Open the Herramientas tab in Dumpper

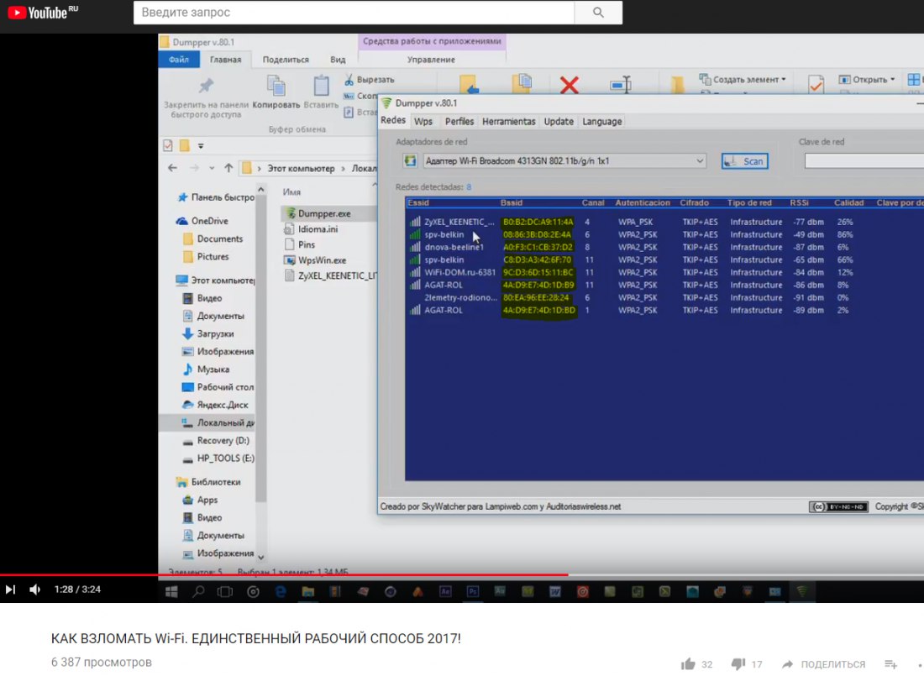(x=508, y=122)
